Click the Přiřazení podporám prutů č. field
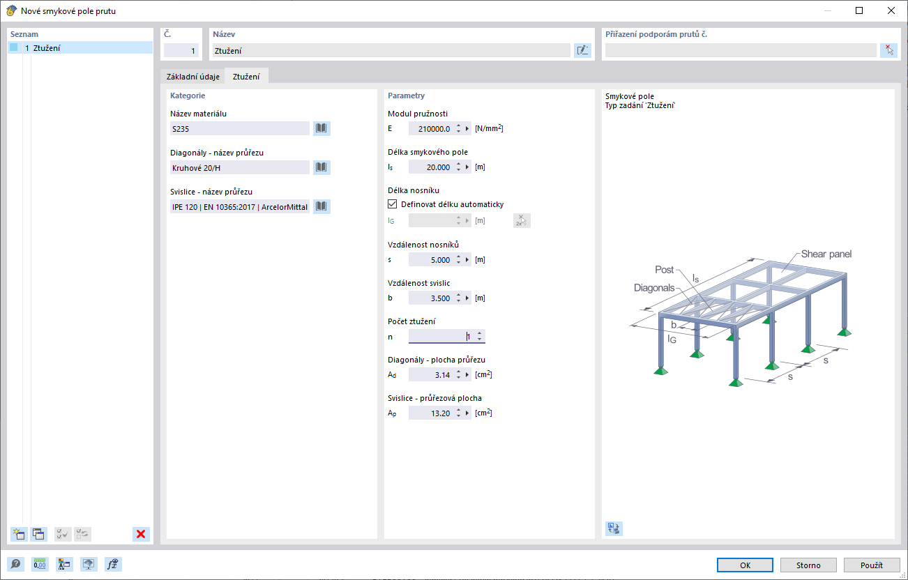 point(741,50)
